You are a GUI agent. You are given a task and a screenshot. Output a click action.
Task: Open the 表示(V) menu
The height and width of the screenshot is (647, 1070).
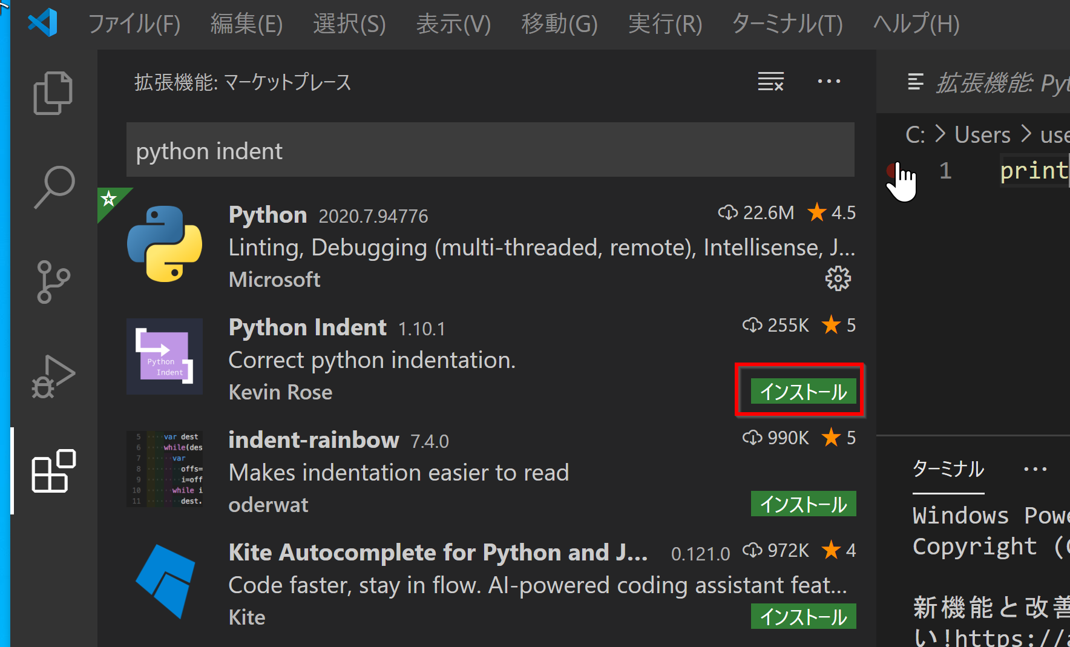click(453, 24)
